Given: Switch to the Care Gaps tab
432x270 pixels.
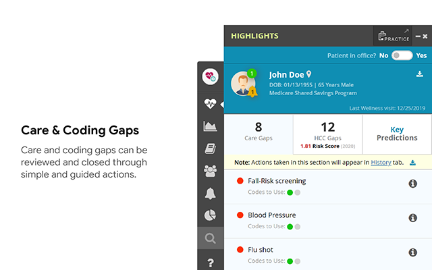Looking at the screenshot, I should (x=259, y=132).
